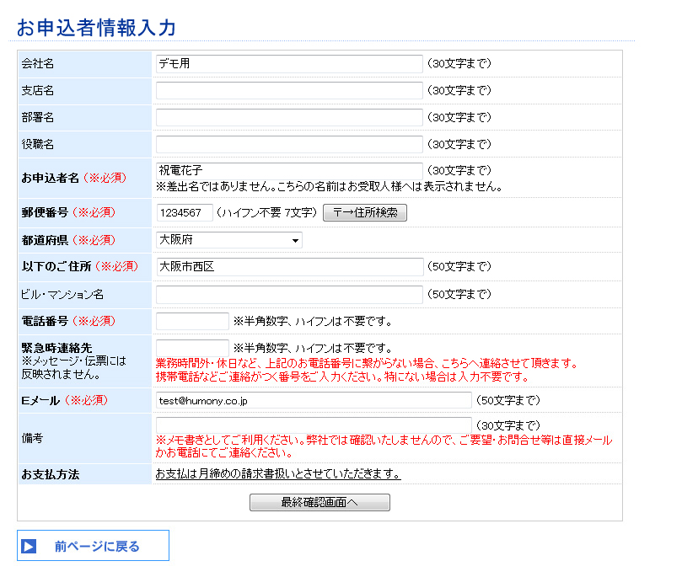Click the お支払方法 label
Image resolution: width=682 pixels, height=577 pixels.
[51, 474]
